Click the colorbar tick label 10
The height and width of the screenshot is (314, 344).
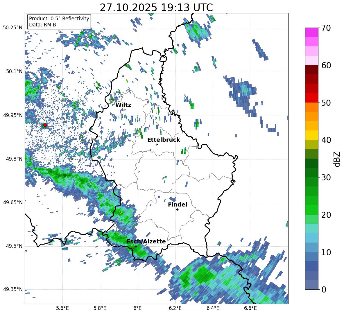coord(326,252)
